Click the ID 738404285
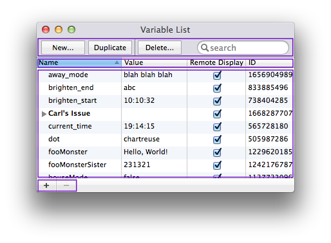 [x=268, y=100]
